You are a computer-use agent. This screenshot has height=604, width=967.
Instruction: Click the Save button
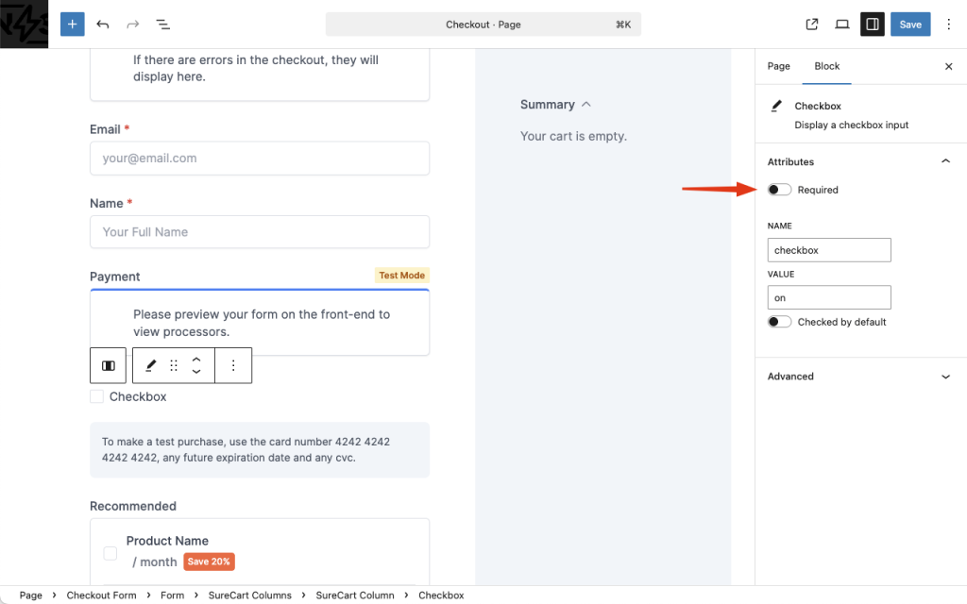(909, 24)
